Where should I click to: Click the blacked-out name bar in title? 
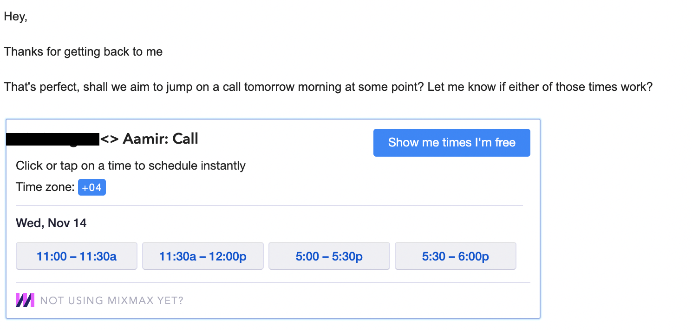click(53, 139)
